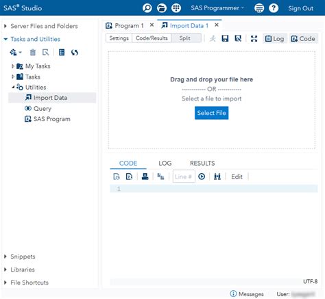Toggle the Code button in toolbar
This screenshot has height=299, width=325.
pyautogui.click(x=303, y=38)
